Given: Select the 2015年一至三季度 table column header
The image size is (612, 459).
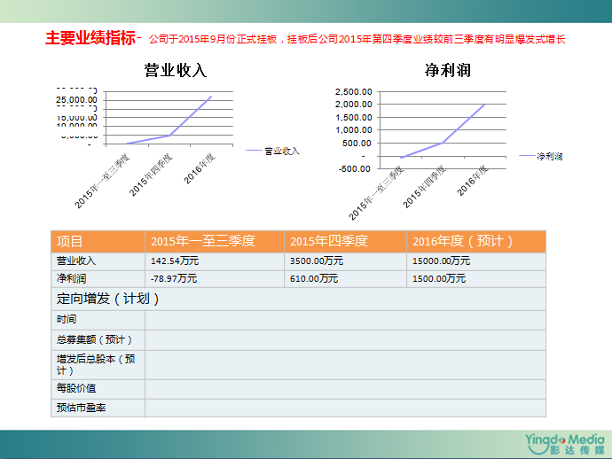Looking at the screenshot, I should point(215,241).
